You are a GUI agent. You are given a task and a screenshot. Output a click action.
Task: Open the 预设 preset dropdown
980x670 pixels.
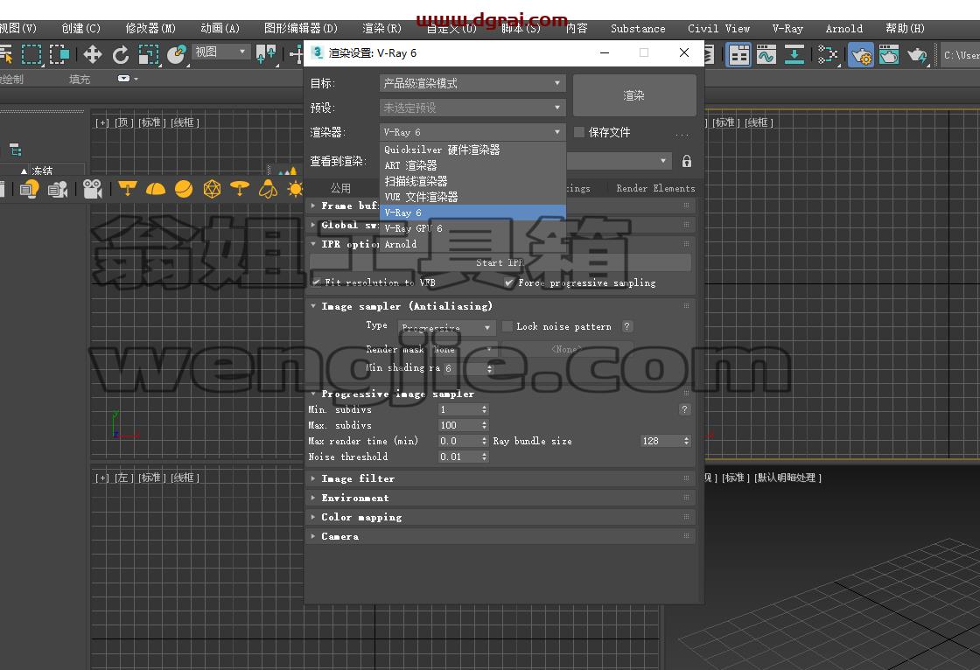[x=472, y=108]
